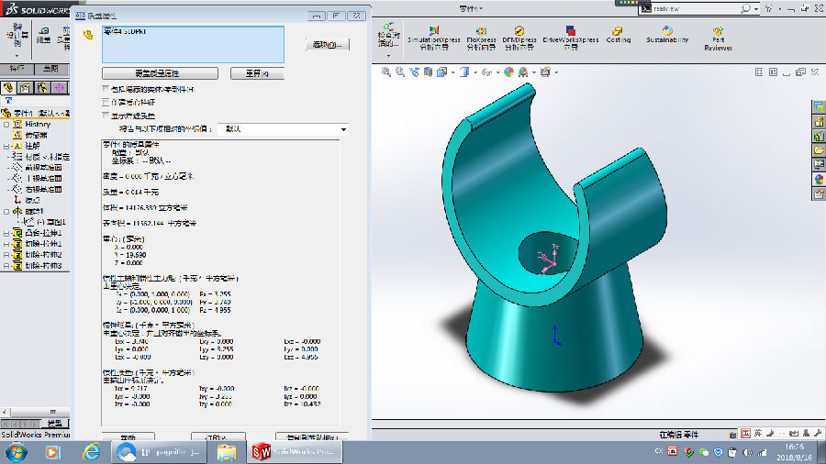Screen dimensions: 826x464
Task: Click Zoom to Fit in view toolbar
Action: pos(385,72)
